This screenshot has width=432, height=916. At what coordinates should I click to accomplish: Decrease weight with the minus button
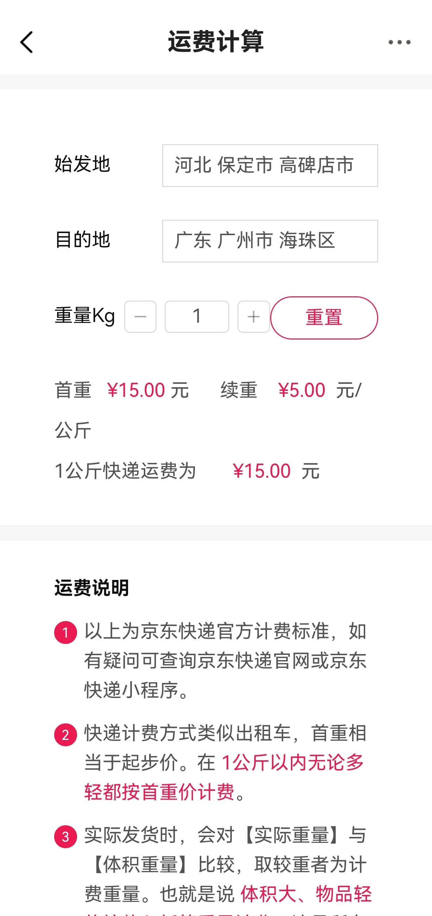point(140,316)
